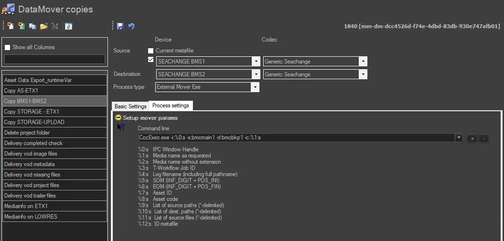Uncheck the SEACHANGE BMS1 source checkbox
Screen dimensions: 504x241
click(x=151, y=60)
